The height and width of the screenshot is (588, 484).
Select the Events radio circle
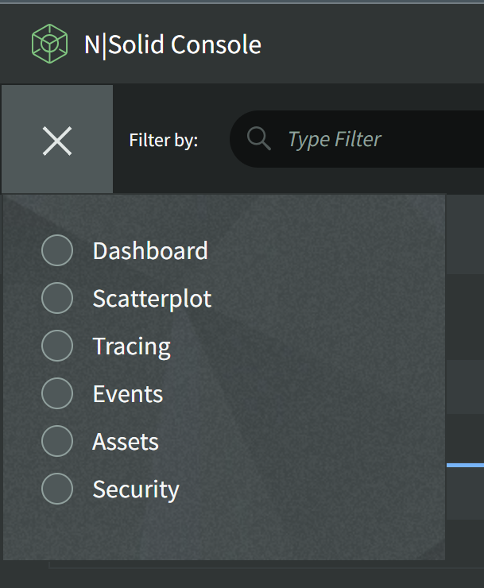pos(57,393)
